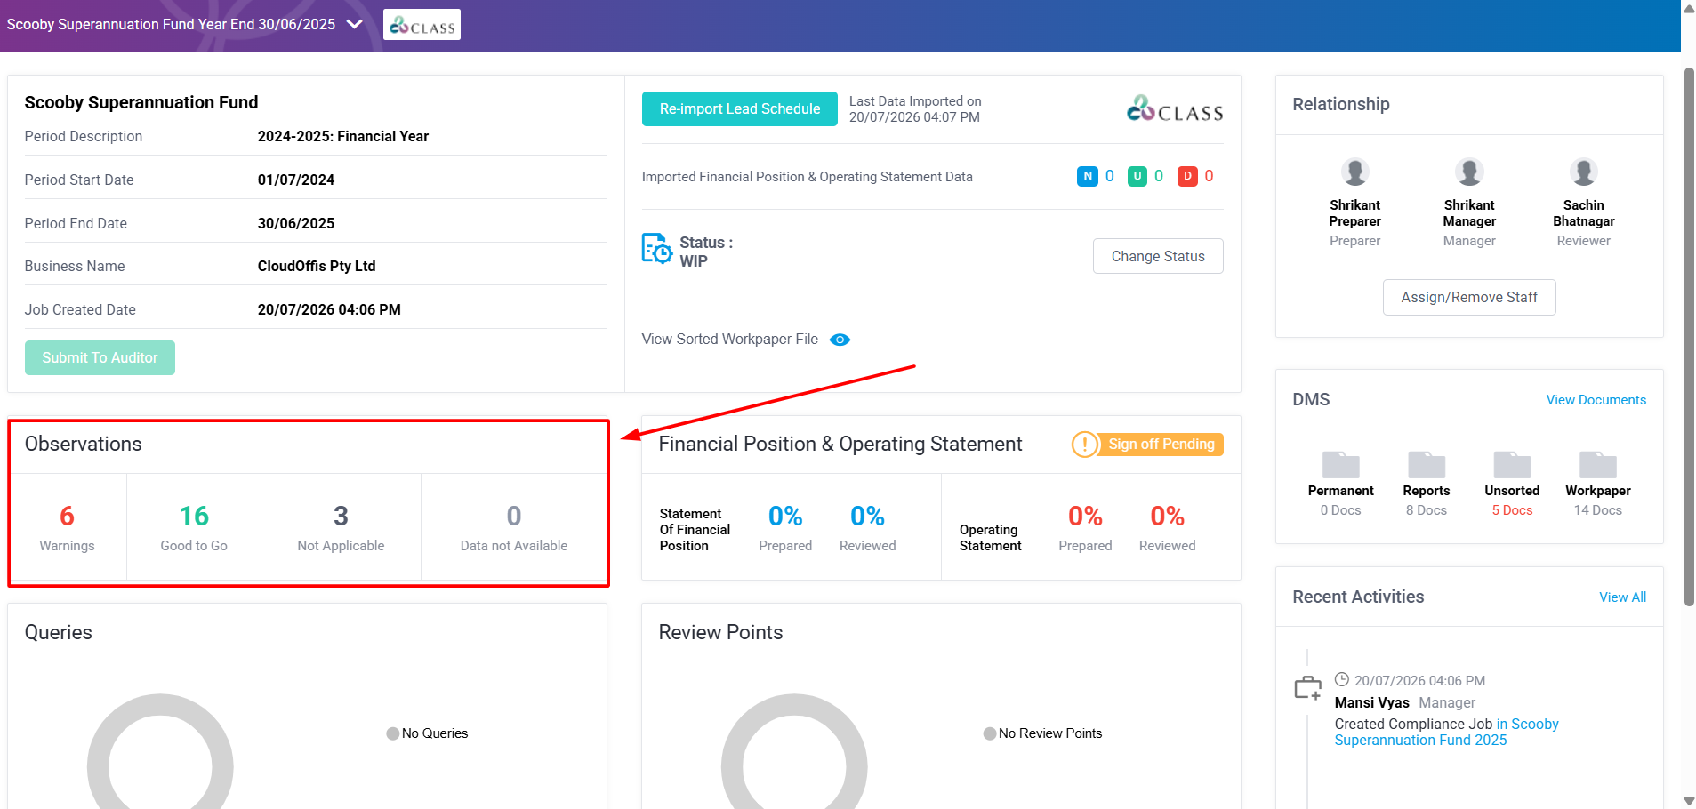1696x809 pixels.
Task: Click the Job Created Date value
Action: pyautogui.click(x=329, y=309)
